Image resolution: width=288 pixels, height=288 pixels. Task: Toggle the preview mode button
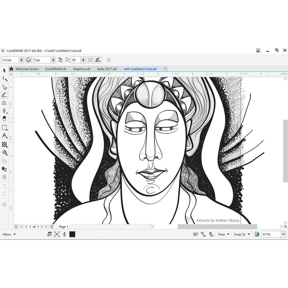(98, 60)
